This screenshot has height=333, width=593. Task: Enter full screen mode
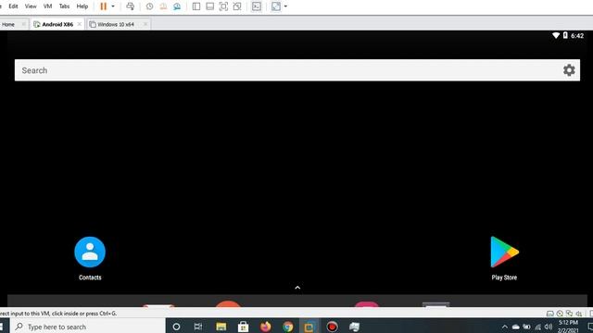tap(223, 6)
